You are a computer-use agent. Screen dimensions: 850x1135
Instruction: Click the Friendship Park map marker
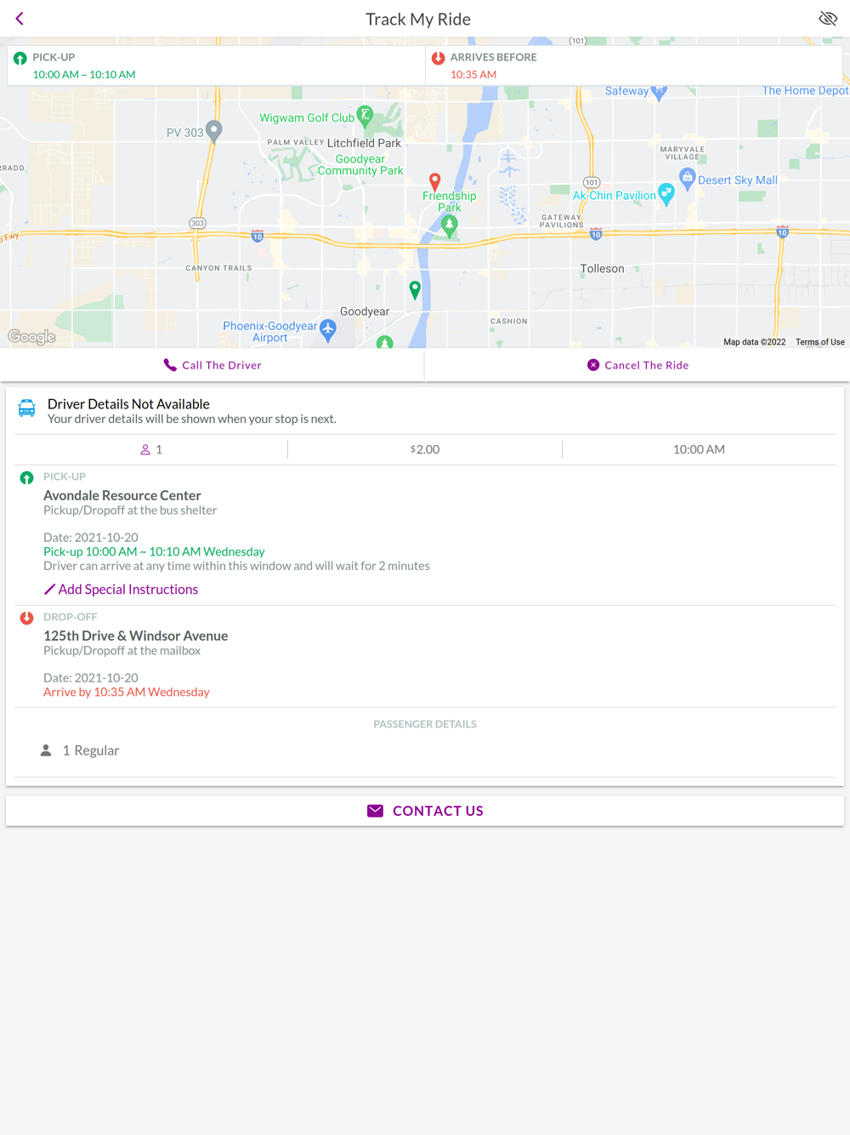point(450,225)
